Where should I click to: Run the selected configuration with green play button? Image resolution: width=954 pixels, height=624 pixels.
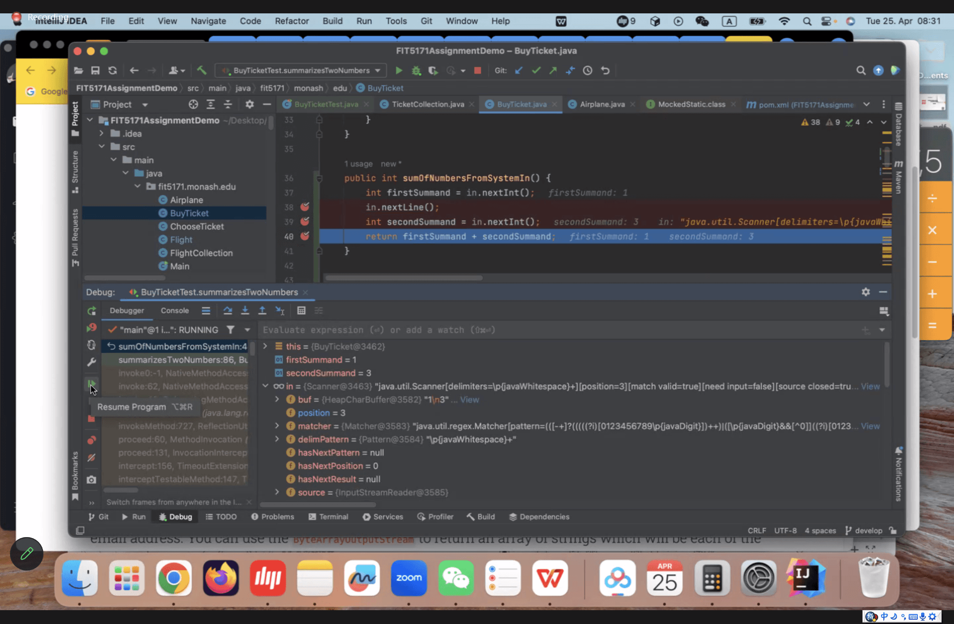[399, 71]
